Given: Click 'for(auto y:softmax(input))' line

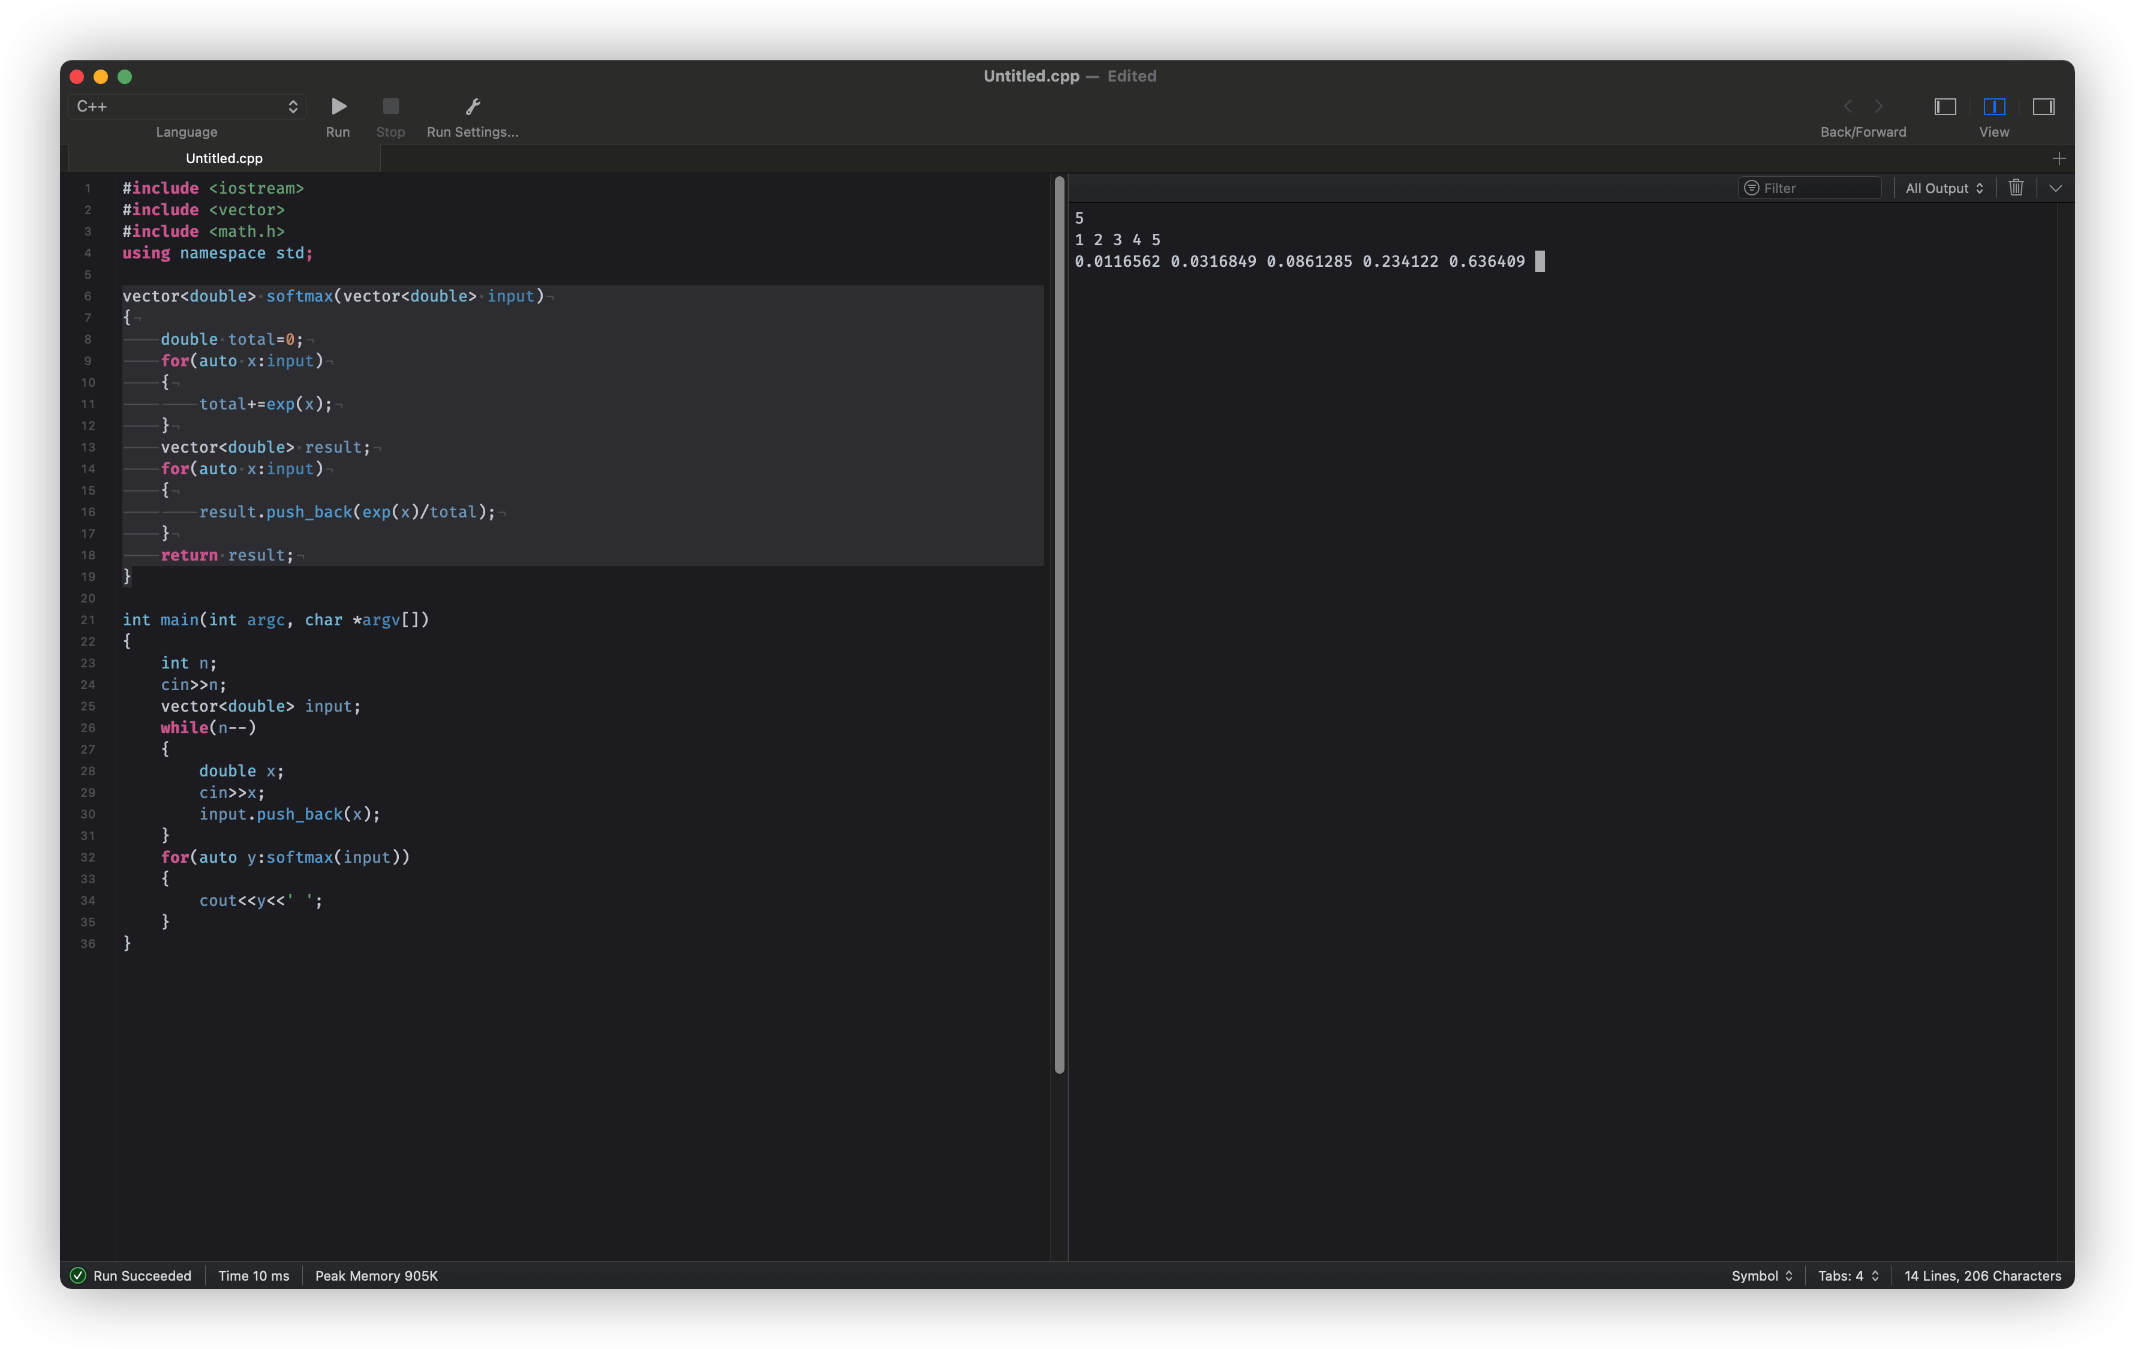Looking at the screenshot, I should click(x=285, y=857).
